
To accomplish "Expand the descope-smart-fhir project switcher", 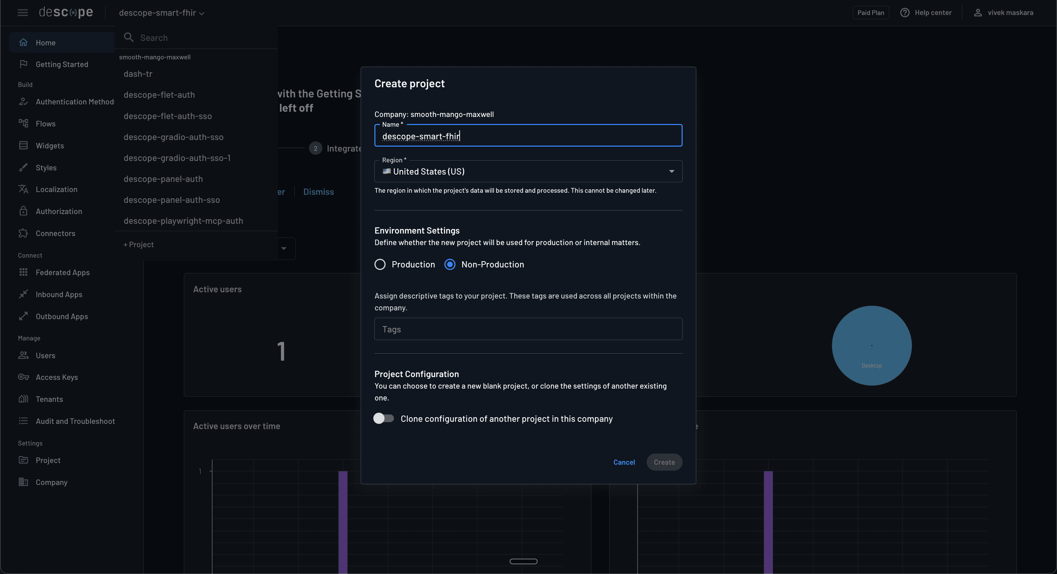I will point(160,12).
